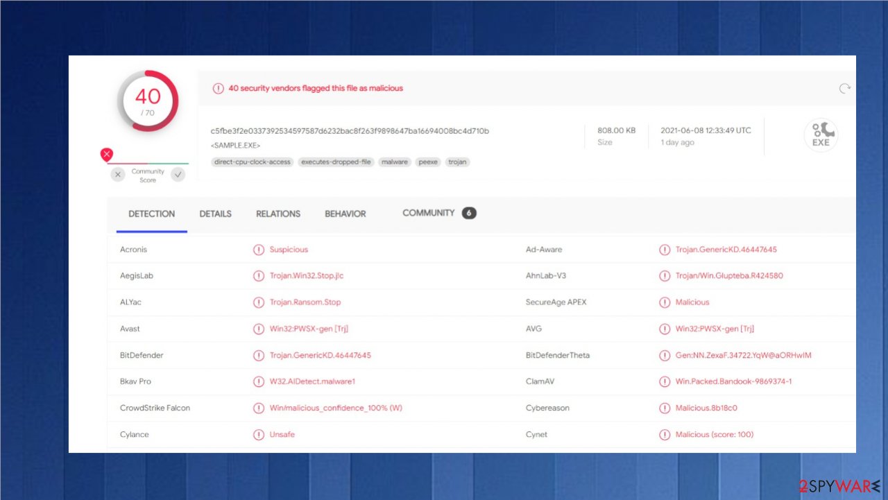
Task: Select the executes-dropped-file tag
Action: pos(336,162)
